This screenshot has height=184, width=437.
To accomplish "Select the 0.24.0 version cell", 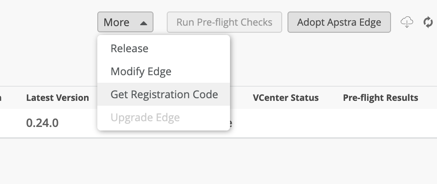I will [42, 123].
